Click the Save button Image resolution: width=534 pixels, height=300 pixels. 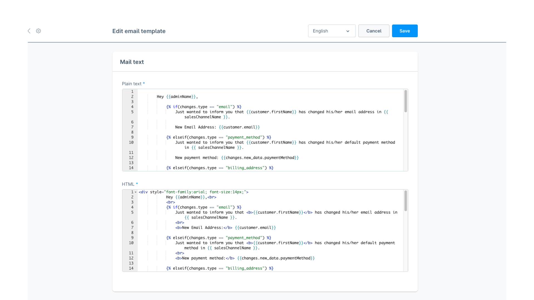[405, 31]
